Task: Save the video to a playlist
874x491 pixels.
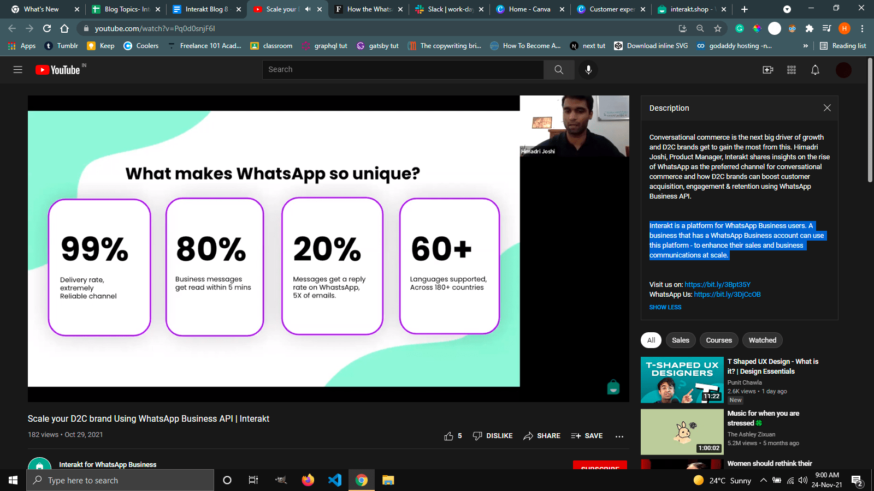Action: pyautogui.click(x=587, y=436)
